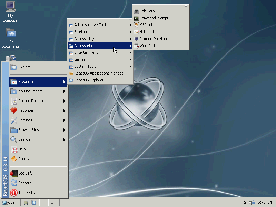Expand the System Tools submenu arrow
The width and height of the screenshot is (276, 207).
coord(130,67)
